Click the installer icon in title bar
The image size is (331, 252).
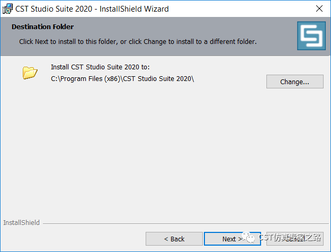(7, 9)
